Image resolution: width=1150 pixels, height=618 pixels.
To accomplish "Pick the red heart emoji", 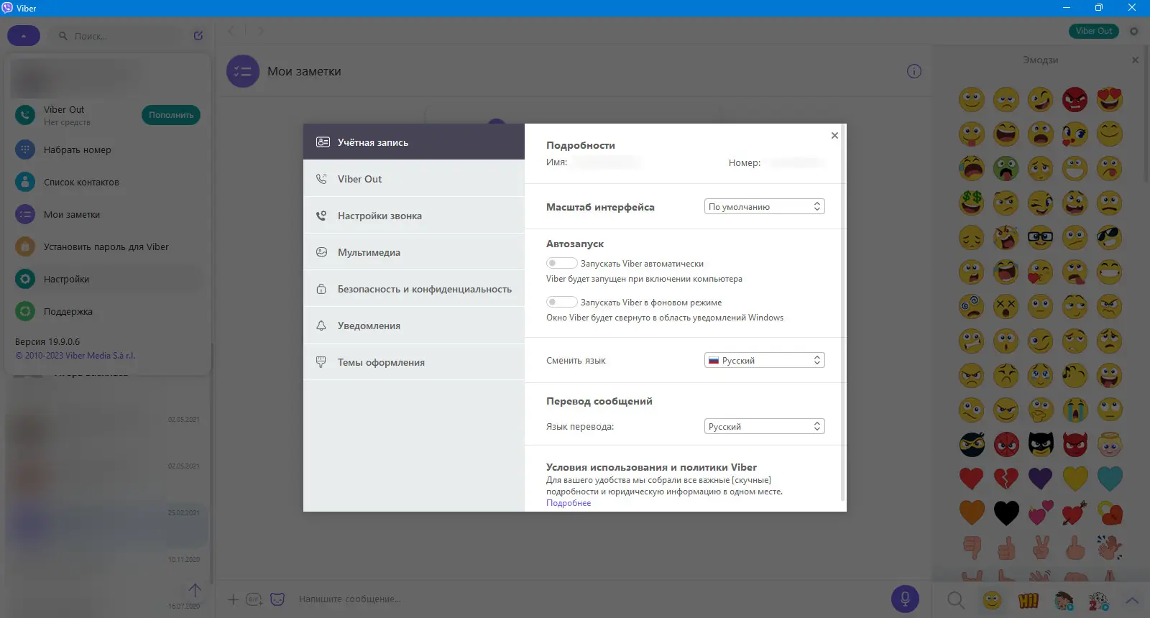I will [971, 479].
